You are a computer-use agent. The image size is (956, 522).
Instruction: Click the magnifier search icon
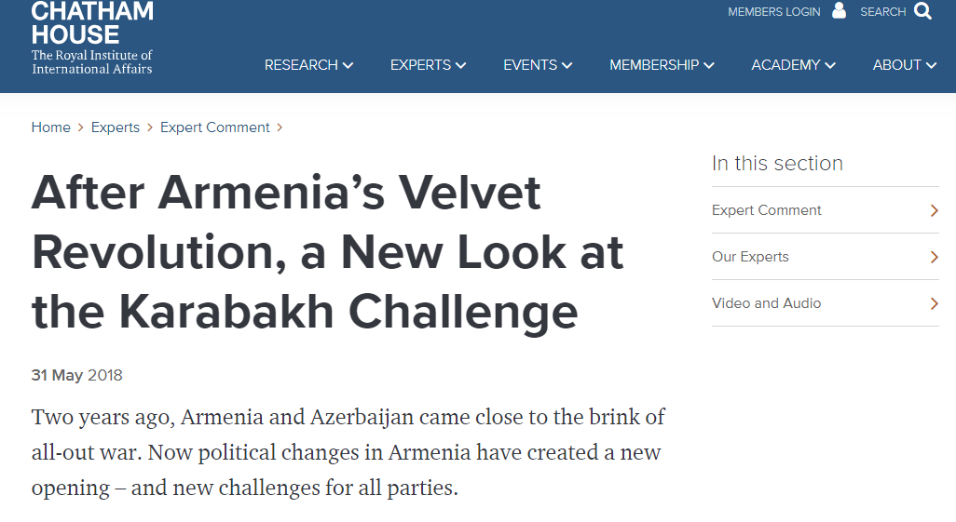pos(923,11)
